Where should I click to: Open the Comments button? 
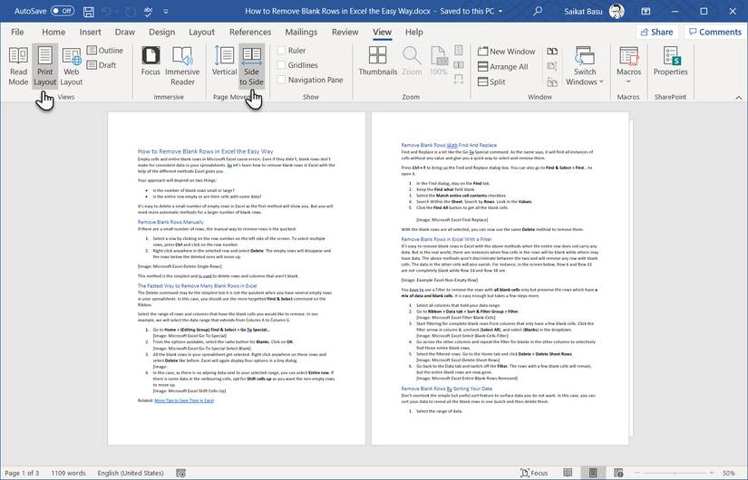[x=714, y=32]
